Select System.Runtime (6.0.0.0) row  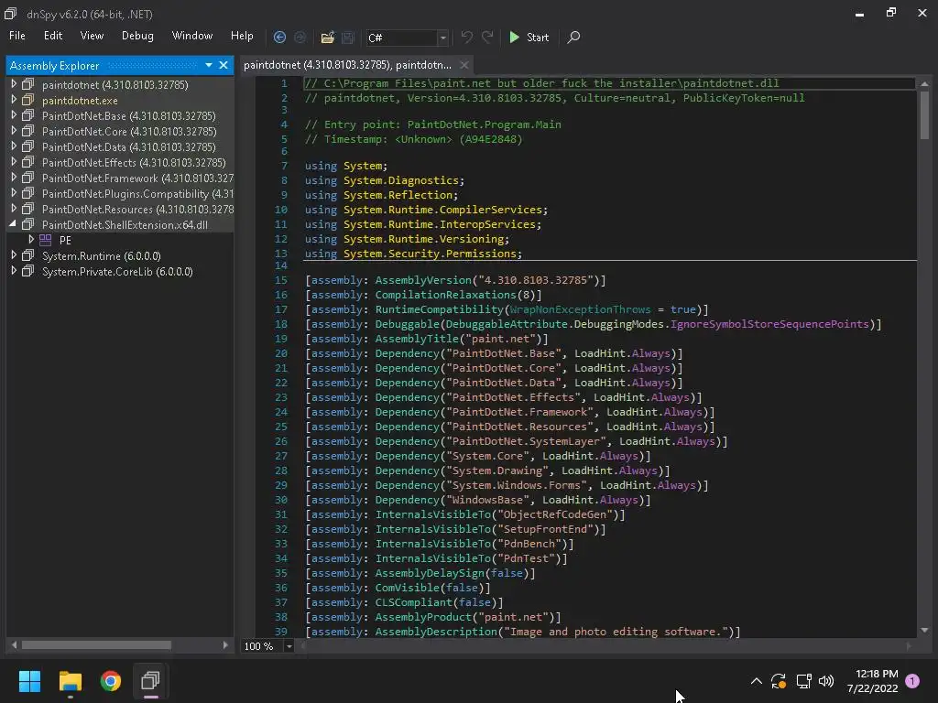(101, 256)
